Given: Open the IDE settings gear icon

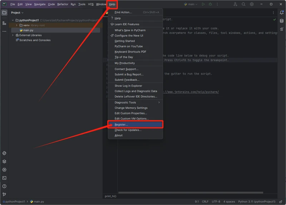Looking at the screenshot, I should pyautogui.click(x=252, y=4).
